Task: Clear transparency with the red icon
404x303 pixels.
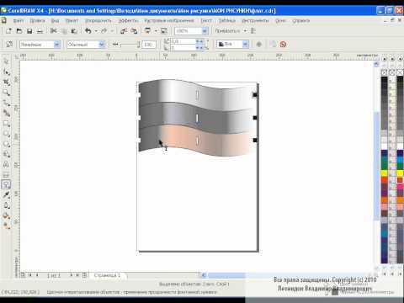Action: (284, 44)
